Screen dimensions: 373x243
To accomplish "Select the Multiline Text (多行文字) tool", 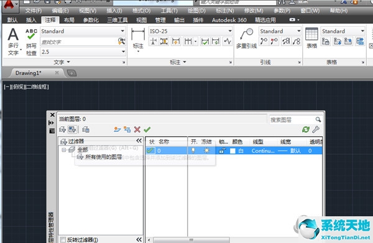I will pos(13,42).
